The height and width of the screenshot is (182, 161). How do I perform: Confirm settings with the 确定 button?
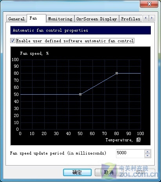(x=77, y=172)
